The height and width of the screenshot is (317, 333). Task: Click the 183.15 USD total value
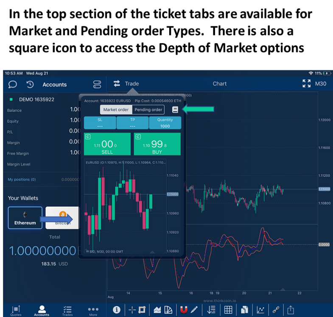point(55,264)
